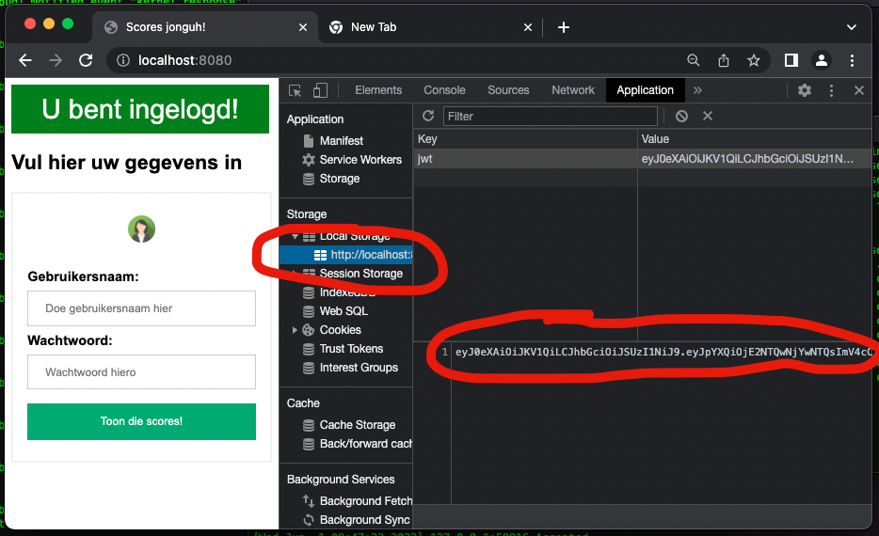Delete the selected storage entry

pos(708,116)
